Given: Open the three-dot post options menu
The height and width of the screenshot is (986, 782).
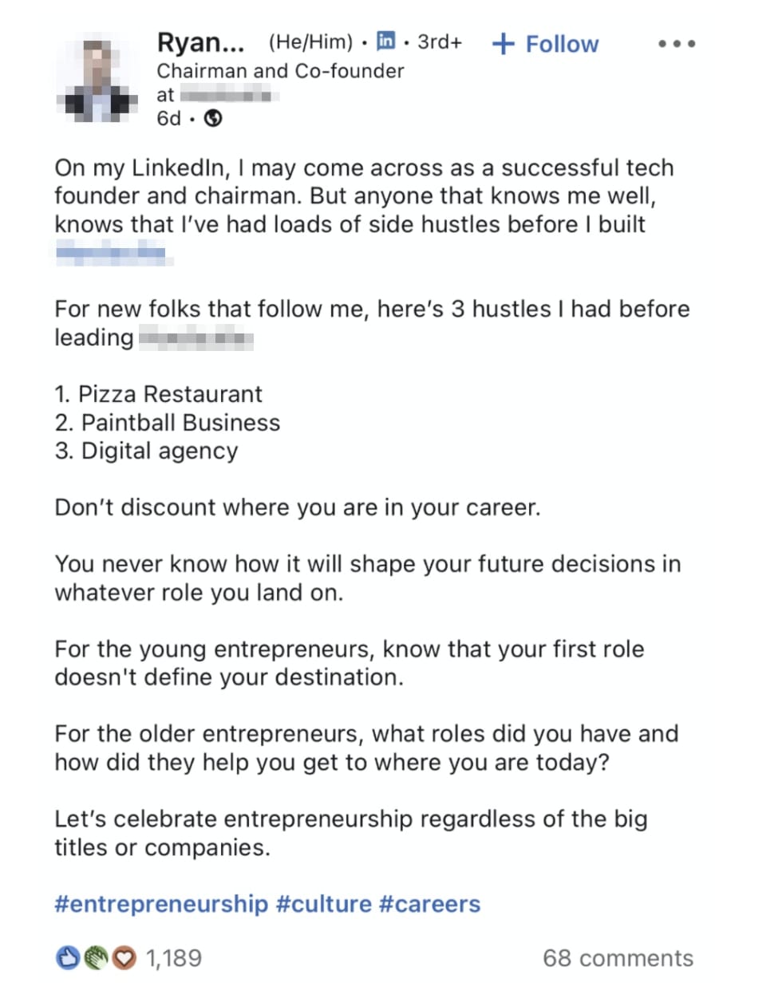Looking at the screenshot, I should [677, 43].
